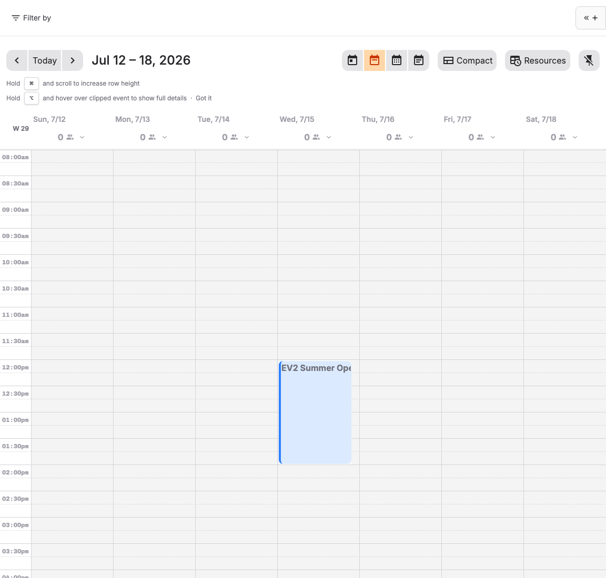606x578 pixels.
Task: Select the Thu, 7/16 day header
Action: [x=378, y=119]
